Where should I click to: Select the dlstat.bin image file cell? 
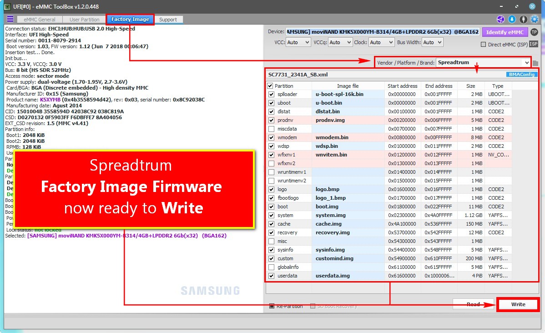348,111
